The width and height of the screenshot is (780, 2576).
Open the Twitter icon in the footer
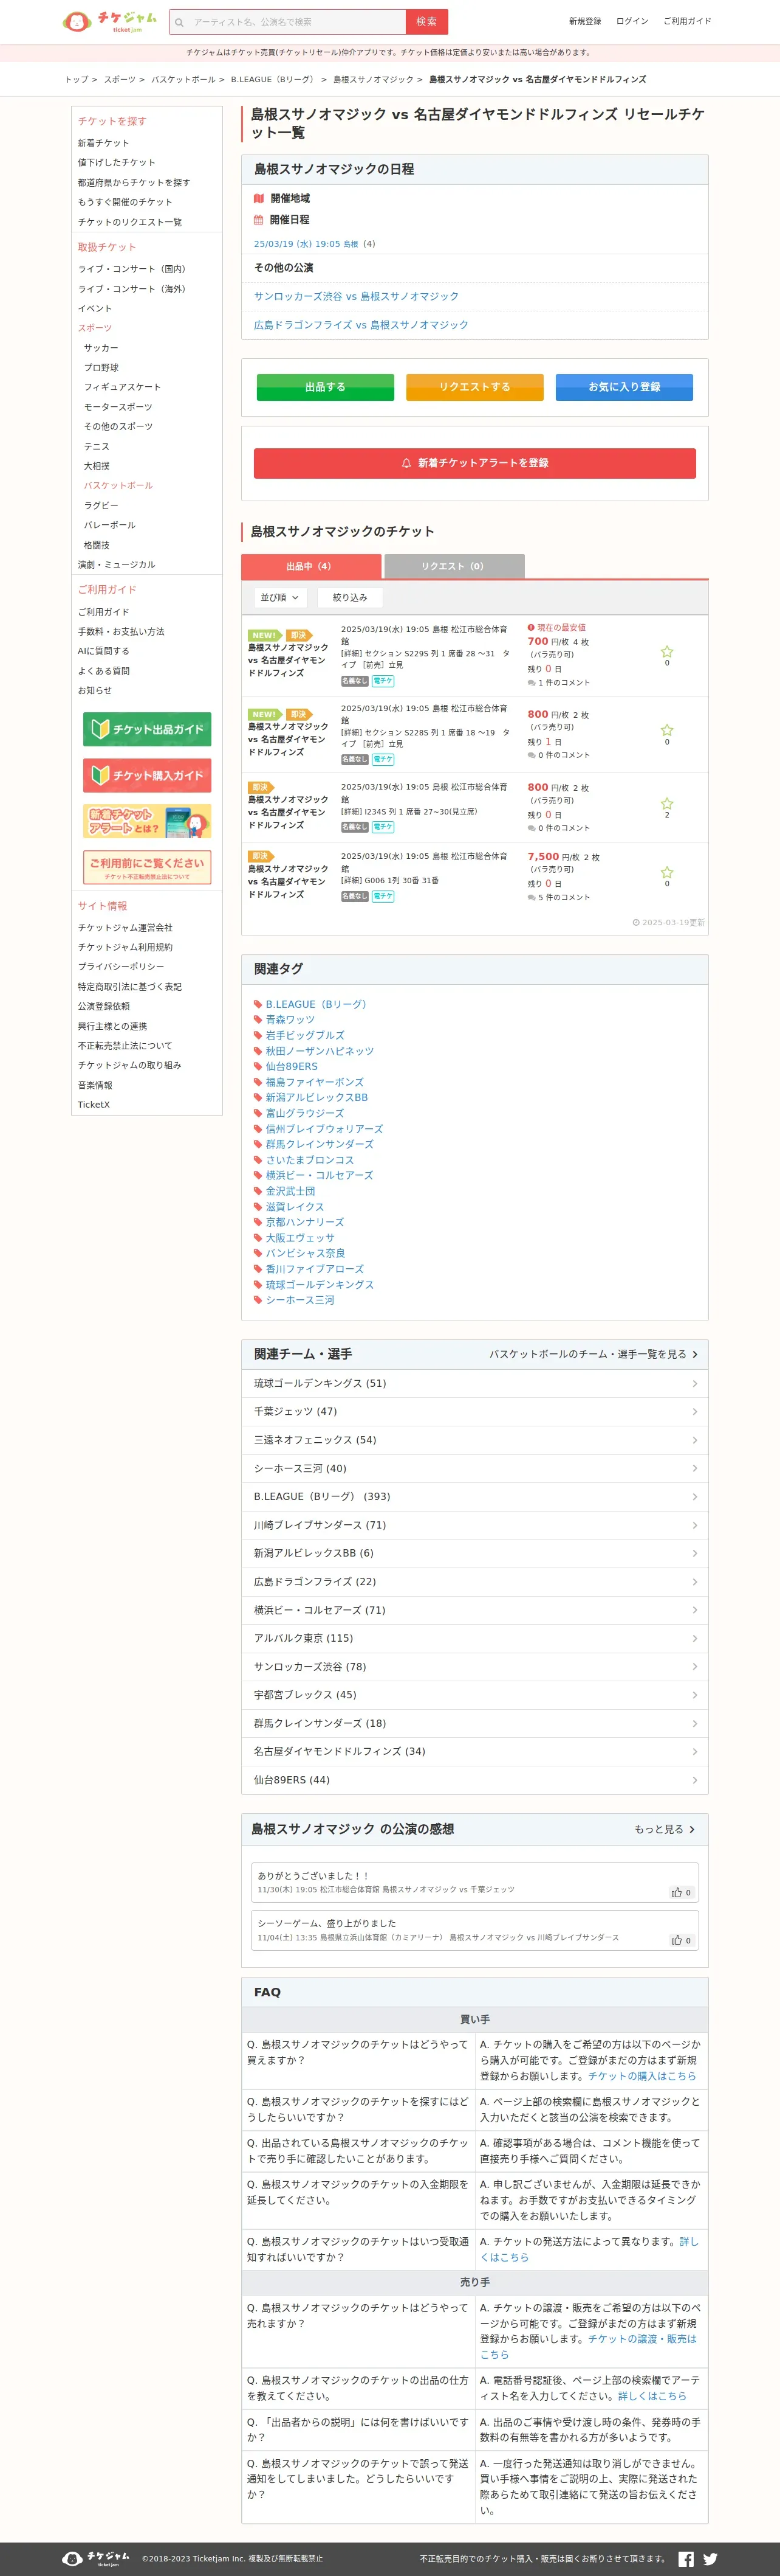pos(710,2559)
